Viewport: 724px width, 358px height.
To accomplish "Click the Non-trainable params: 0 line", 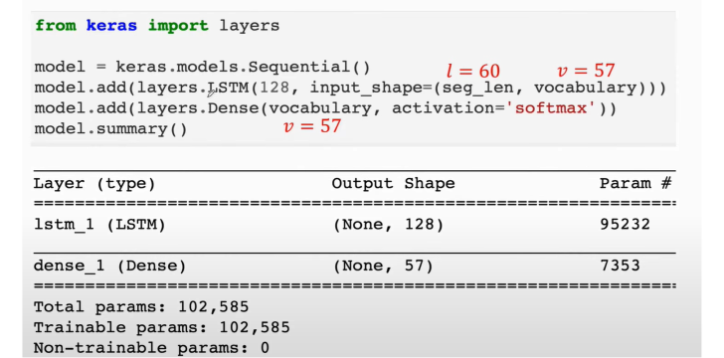I will tap(151, 347).
